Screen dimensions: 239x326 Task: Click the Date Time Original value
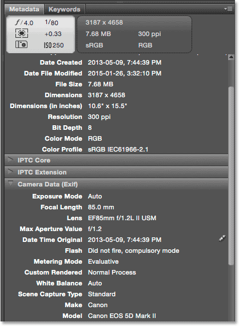tap(125, 240)
